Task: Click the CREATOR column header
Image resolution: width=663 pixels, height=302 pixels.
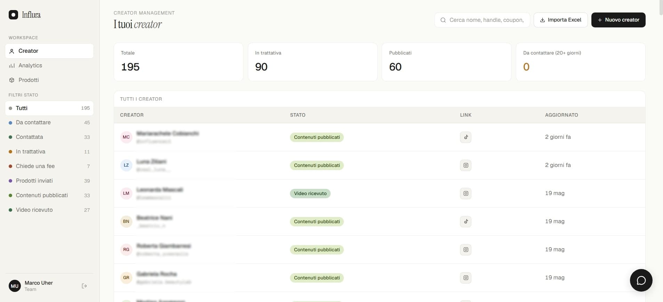Action: tap(132, 115)
